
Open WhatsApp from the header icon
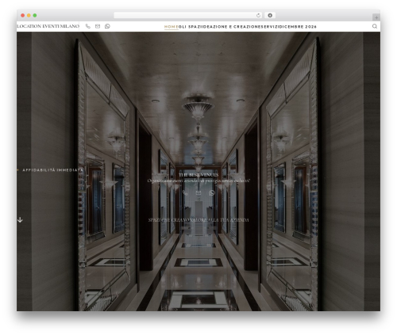(107, 26)
